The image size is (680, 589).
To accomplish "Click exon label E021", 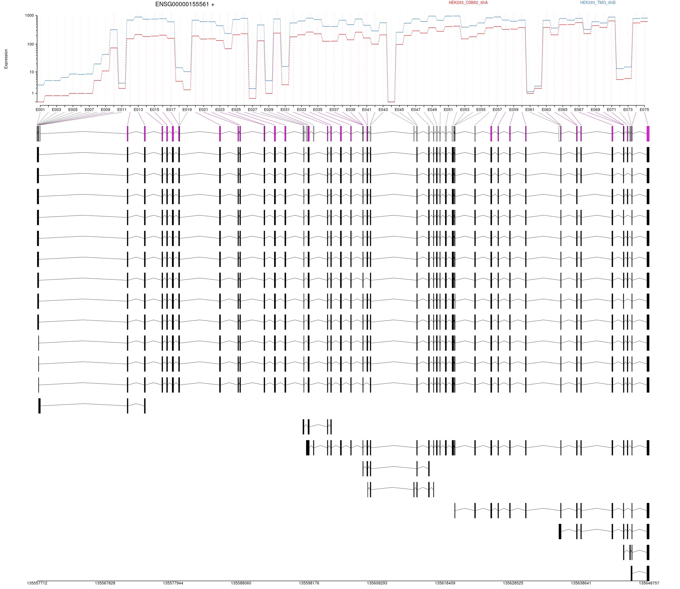I will (x=203, y=110).
